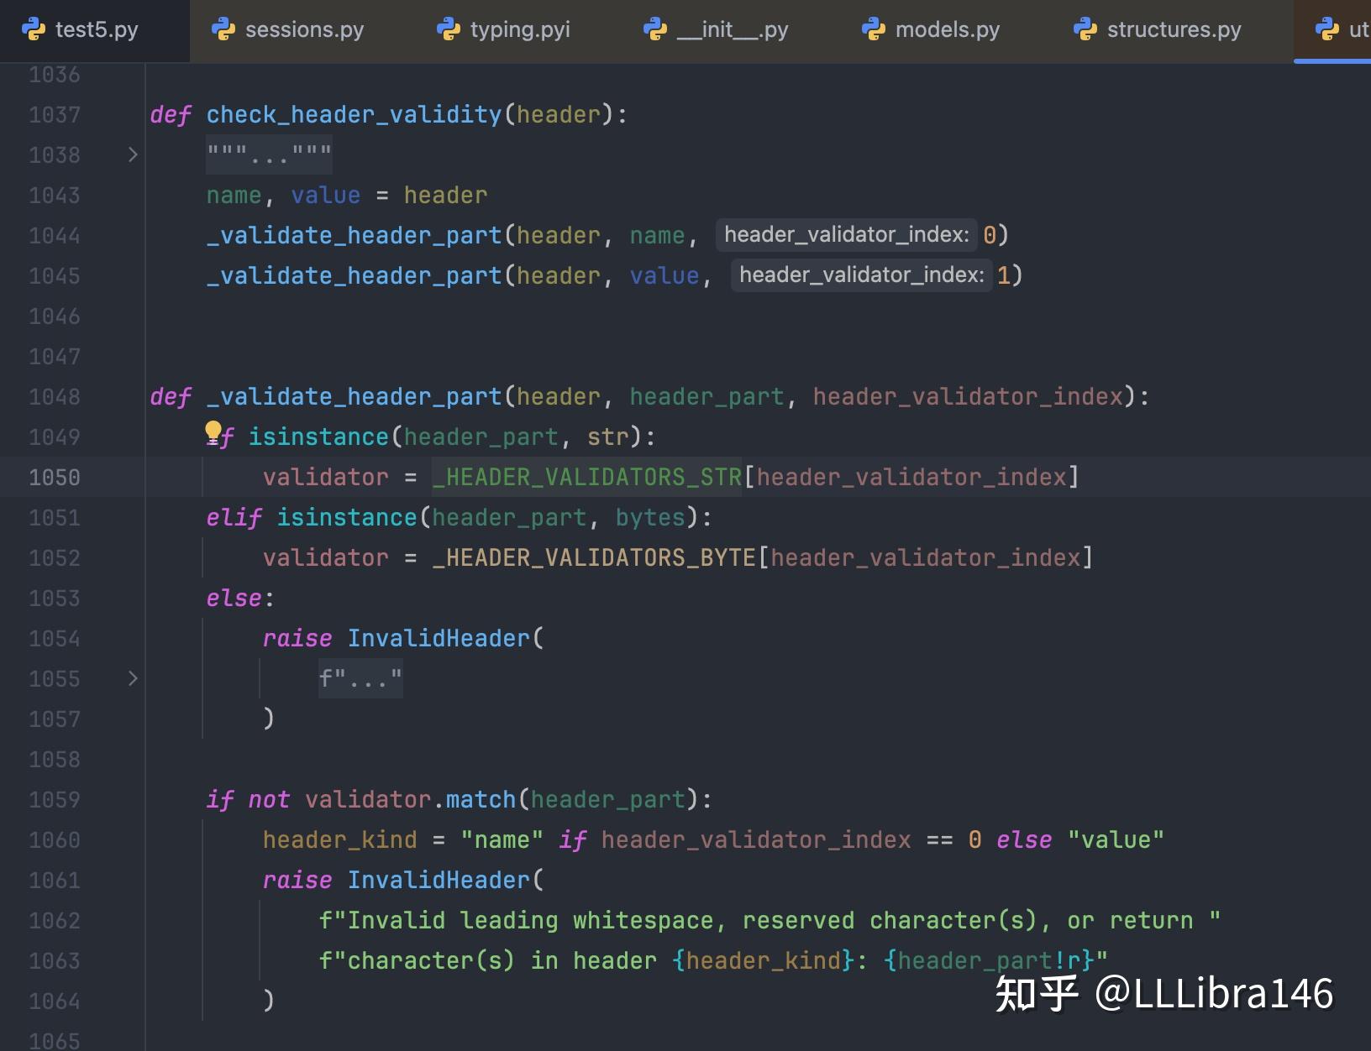The width and height of the screenshot is (1371, 1051).
Task: Open the typing.pyi tab
Action: click(x=519, y=29)
